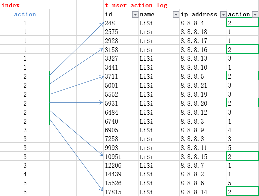Select the LiSi name cell in row 248

(x=159, y=22)
